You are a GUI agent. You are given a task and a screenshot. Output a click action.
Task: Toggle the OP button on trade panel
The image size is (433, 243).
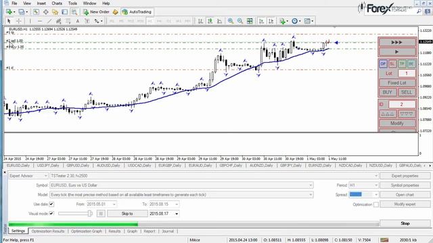[383, 63]
